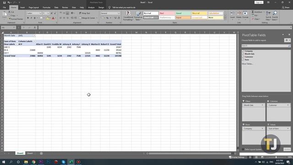The height and width of the screenshot is (165, 293).
Task: Click the More Tables link
Action: (x=247, y=64)
